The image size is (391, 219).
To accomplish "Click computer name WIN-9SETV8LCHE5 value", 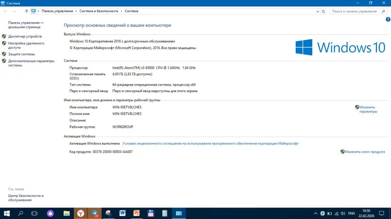I will [x=127, y=107].
